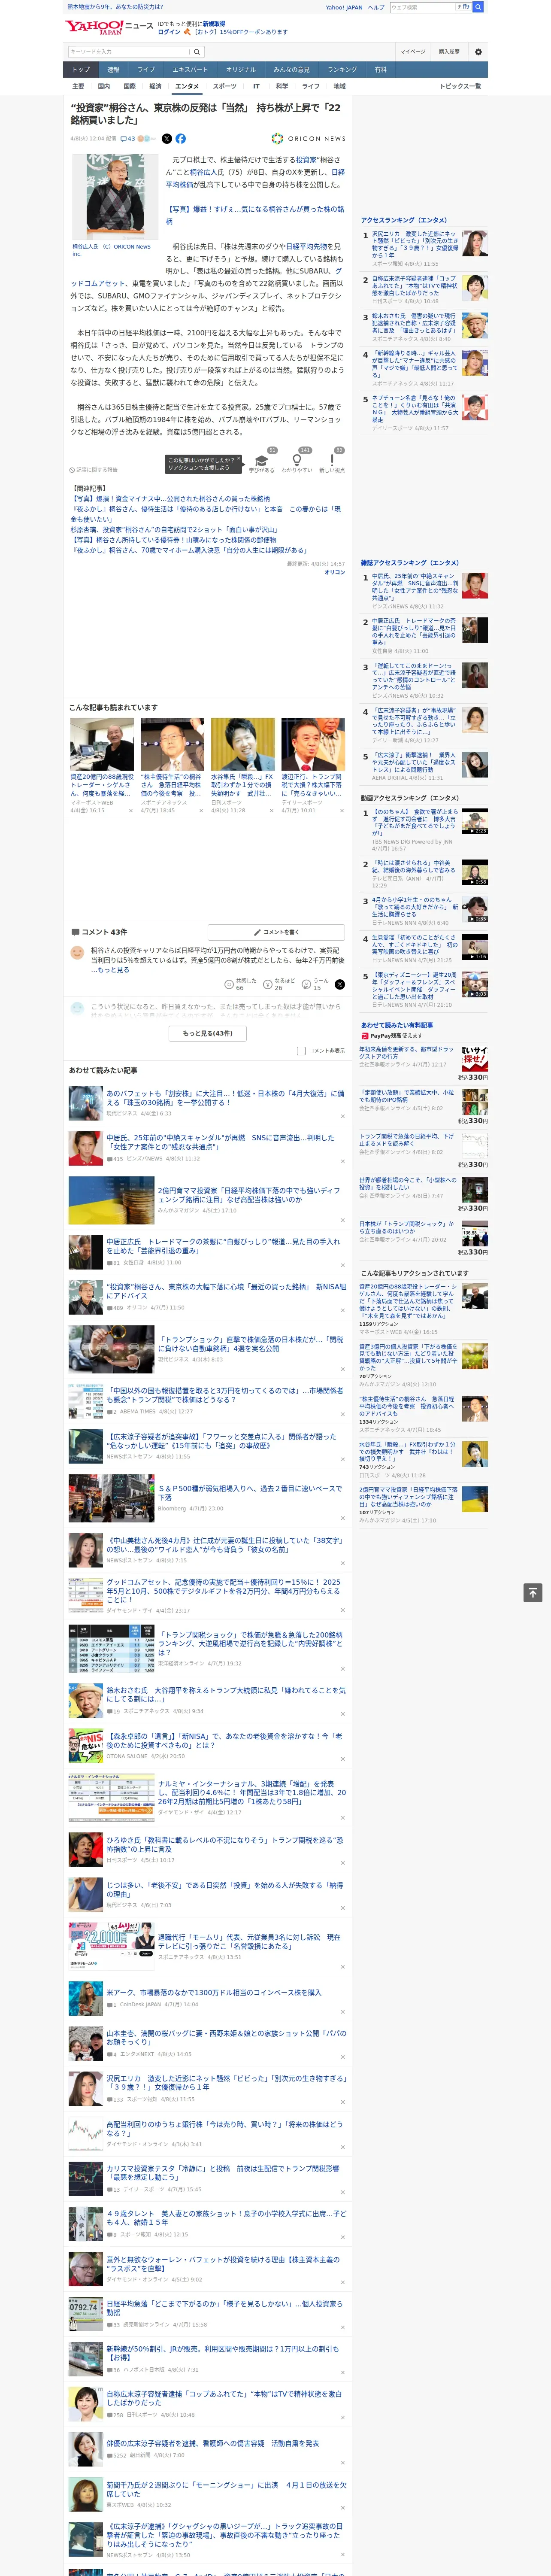Click the コメントを書く button
Screen dimensions: 551x2576
pos(276,932)
